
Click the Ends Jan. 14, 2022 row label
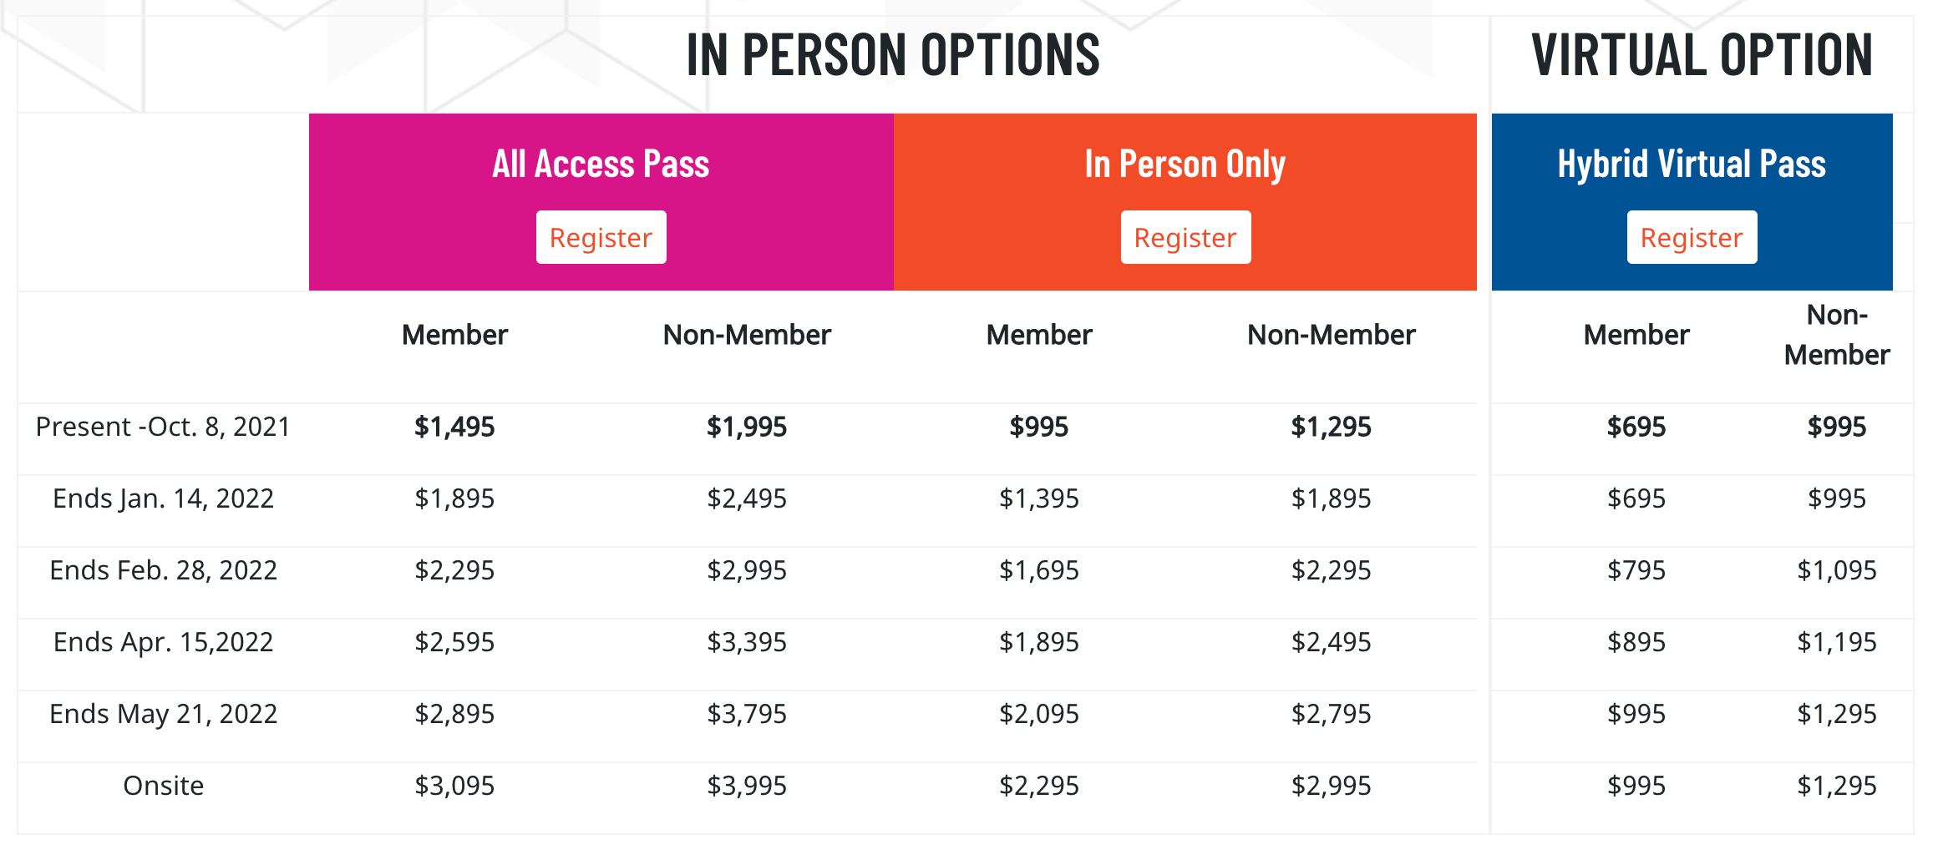163,498
